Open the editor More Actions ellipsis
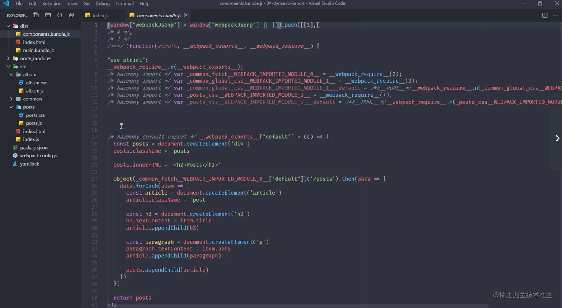This screenshot has width=562, height=308. point(556,15)
